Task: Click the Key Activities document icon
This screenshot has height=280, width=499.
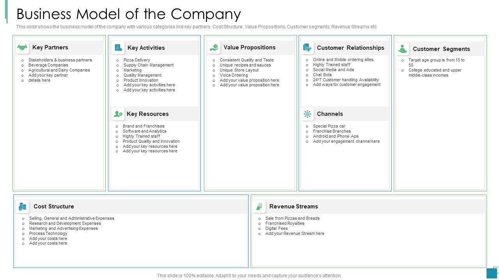Action: (118, 48)
